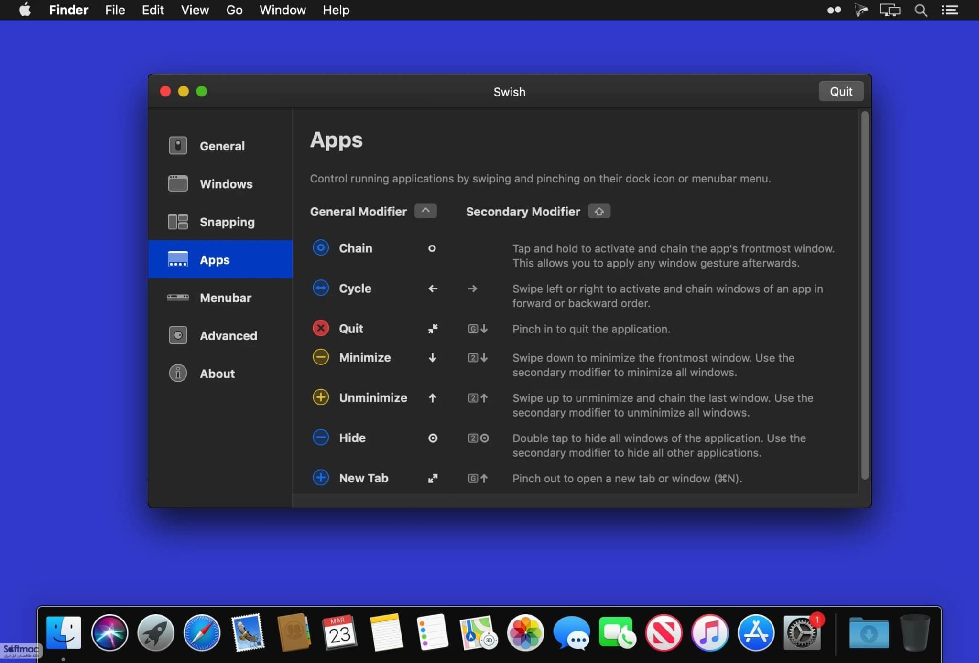
Task: Toggle the Chain gesture icon
Action: click(321, 248)
